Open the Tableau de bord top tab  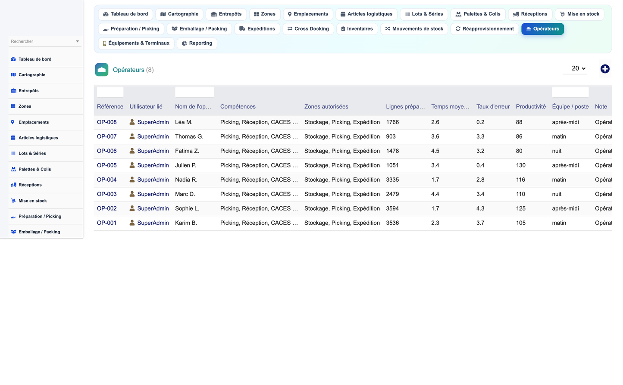(125, 14)
